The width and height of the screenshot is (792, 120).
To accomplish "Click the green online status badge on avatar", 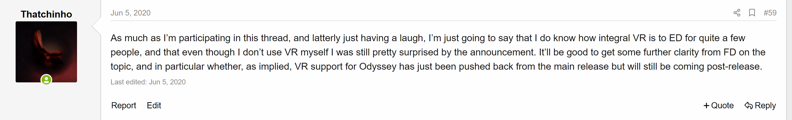I will click(x=46, y=80).
